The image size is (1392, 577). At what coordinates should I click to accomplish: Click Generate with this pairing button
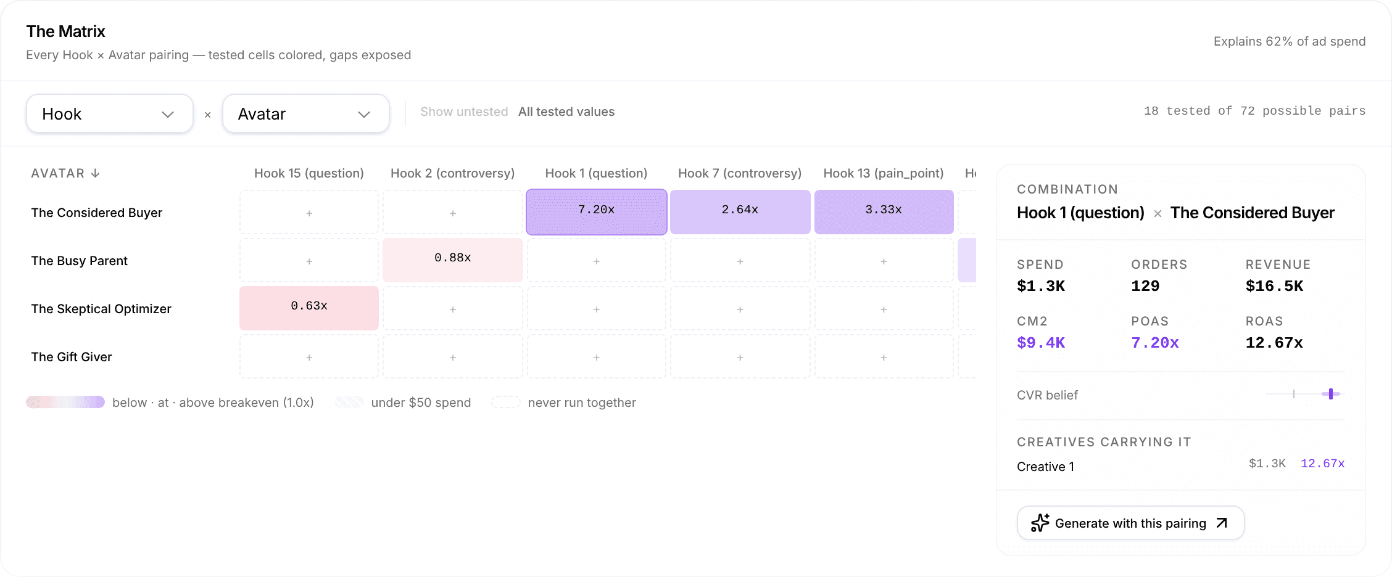pos(1130,523)
